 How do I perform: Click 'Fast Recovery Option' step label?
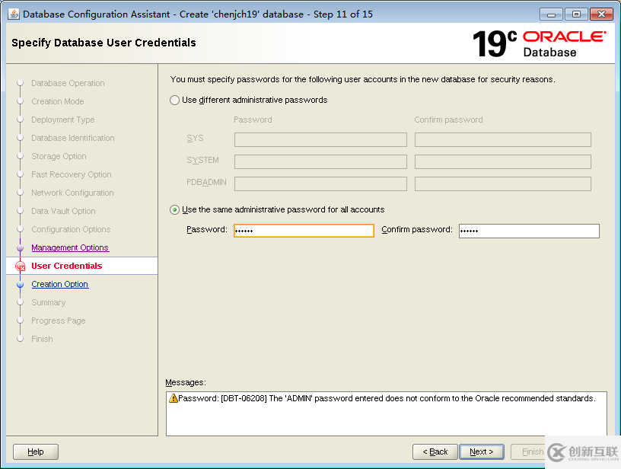72,174
